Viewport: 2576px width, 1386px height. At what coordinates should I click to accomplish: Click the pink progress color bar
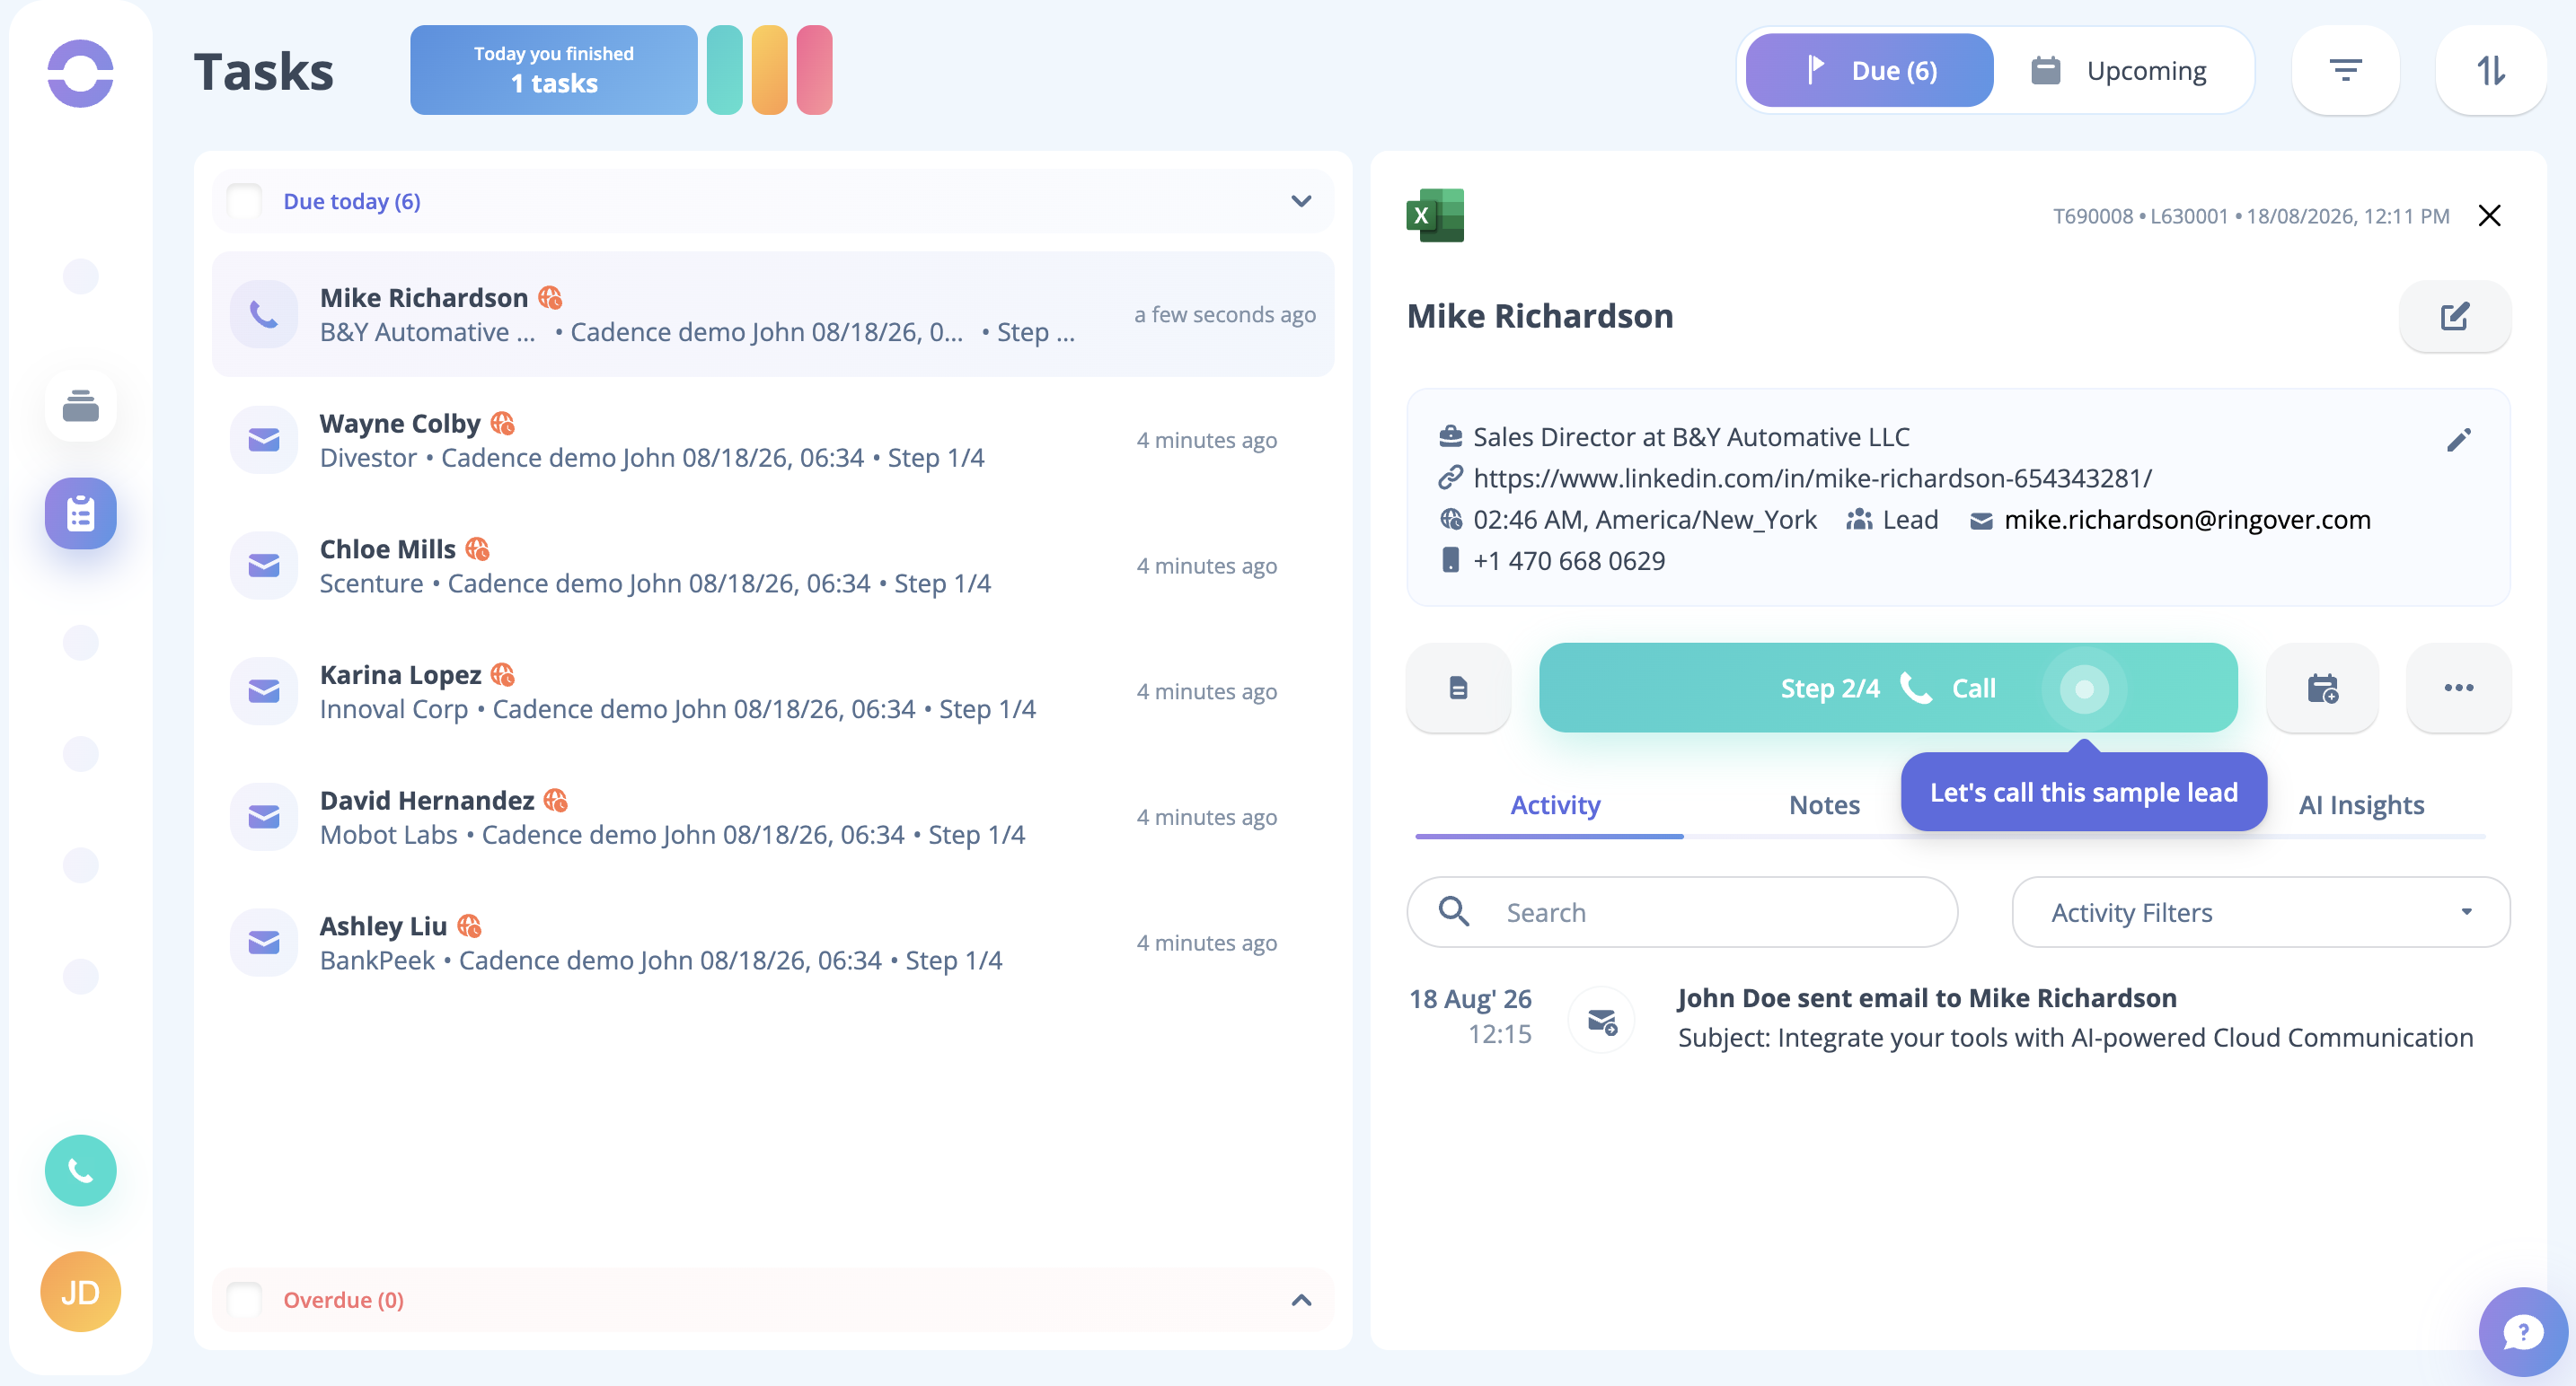815,70
